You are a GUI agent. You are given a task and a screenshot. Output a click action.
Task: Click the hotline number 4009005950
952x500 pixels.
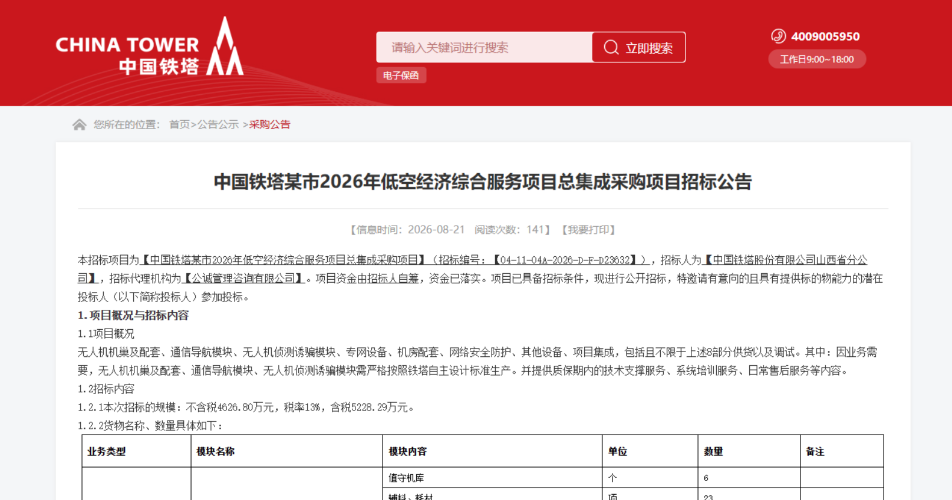tap(825, 37)
